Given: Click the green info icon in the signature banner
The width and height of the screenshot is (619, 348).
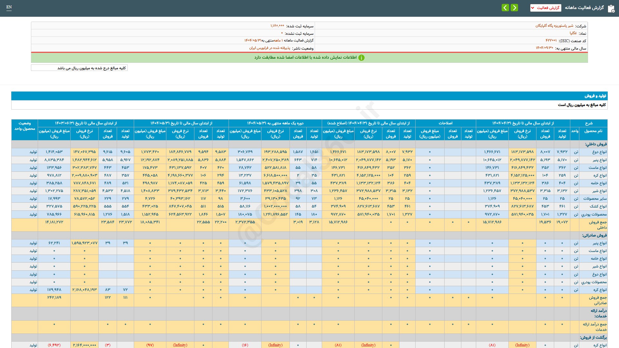Looking at the screenshot, I should pos(361,58).
